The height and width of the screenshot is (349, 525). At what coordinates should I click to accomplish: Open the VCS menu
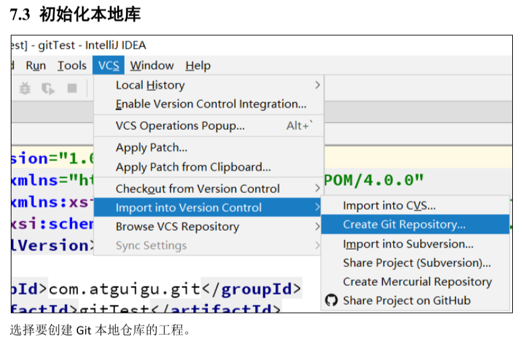pos(108,65)
